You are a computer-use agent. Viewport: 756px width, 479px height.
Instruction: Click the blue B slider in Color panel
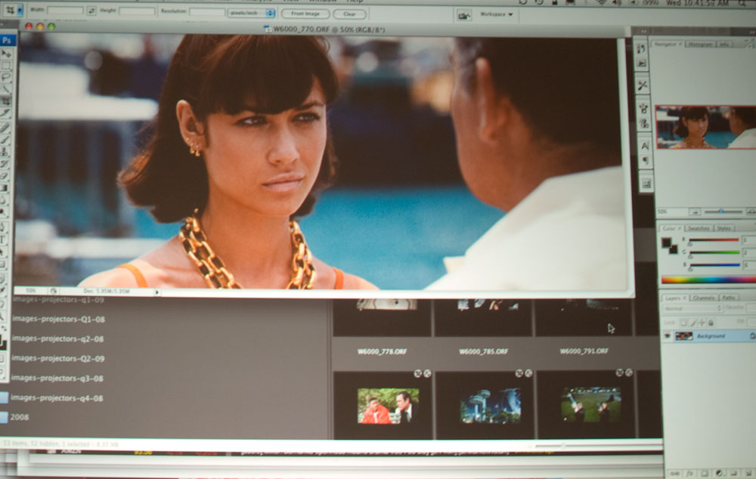pyautogui.click(x=714, y=264)
